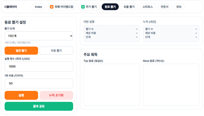Focus the 1회 비용 (다이아) input field
Screen dimensions: 204x116
tap(39, 83)
